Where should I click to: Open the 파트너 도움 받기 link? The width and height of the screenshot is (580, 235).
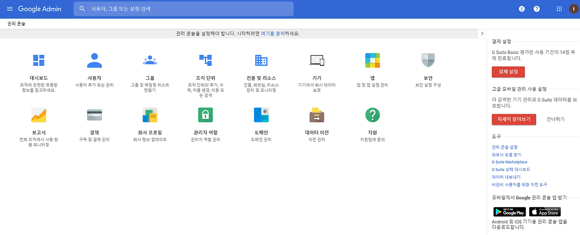(507, 155)
